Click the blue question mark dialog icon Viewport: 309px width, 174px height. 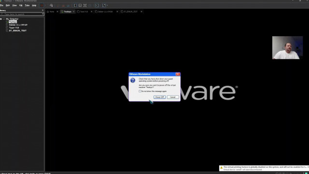pos(133,80)
